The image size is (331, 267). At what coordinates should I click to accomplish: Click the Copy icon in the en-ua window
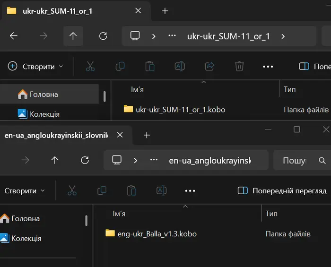click(102, 190)
